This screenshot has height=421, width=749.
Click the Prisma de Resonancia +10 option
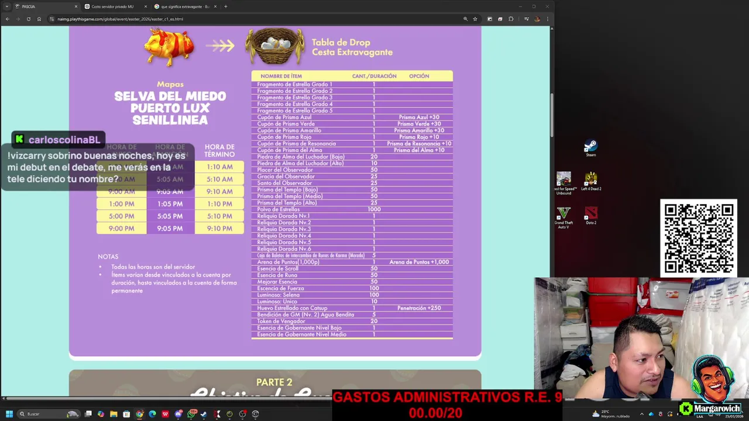pyautogui.click(x=419, y=143)
